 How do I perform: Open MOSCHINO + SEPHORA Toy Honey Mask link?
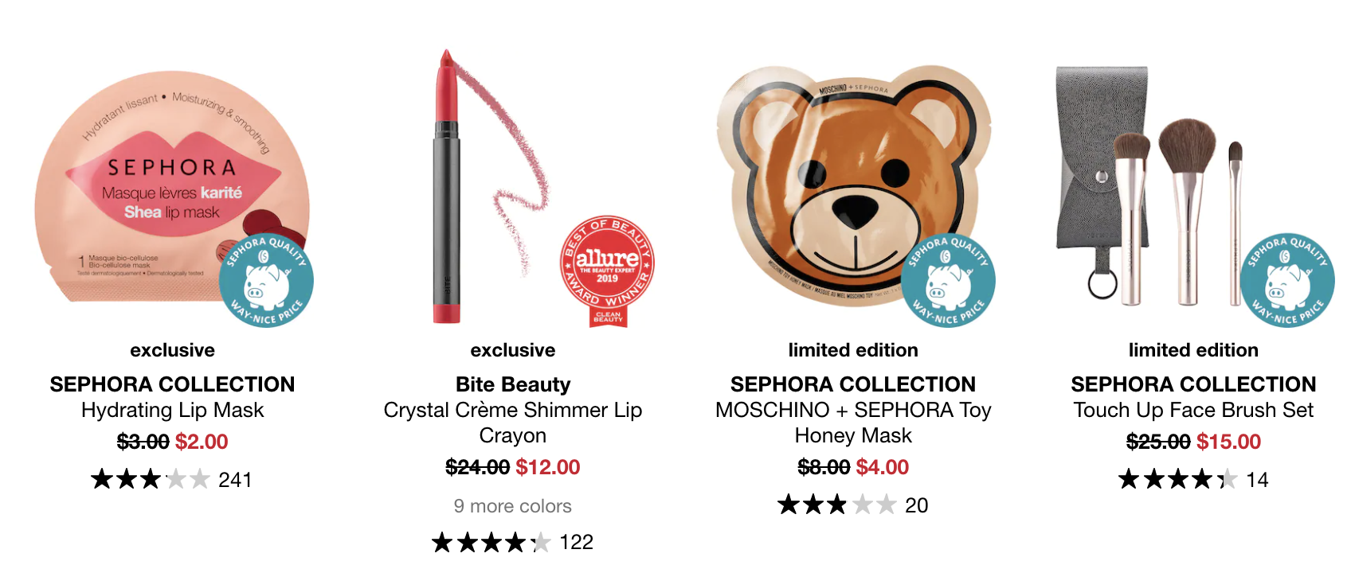(853, 423)
